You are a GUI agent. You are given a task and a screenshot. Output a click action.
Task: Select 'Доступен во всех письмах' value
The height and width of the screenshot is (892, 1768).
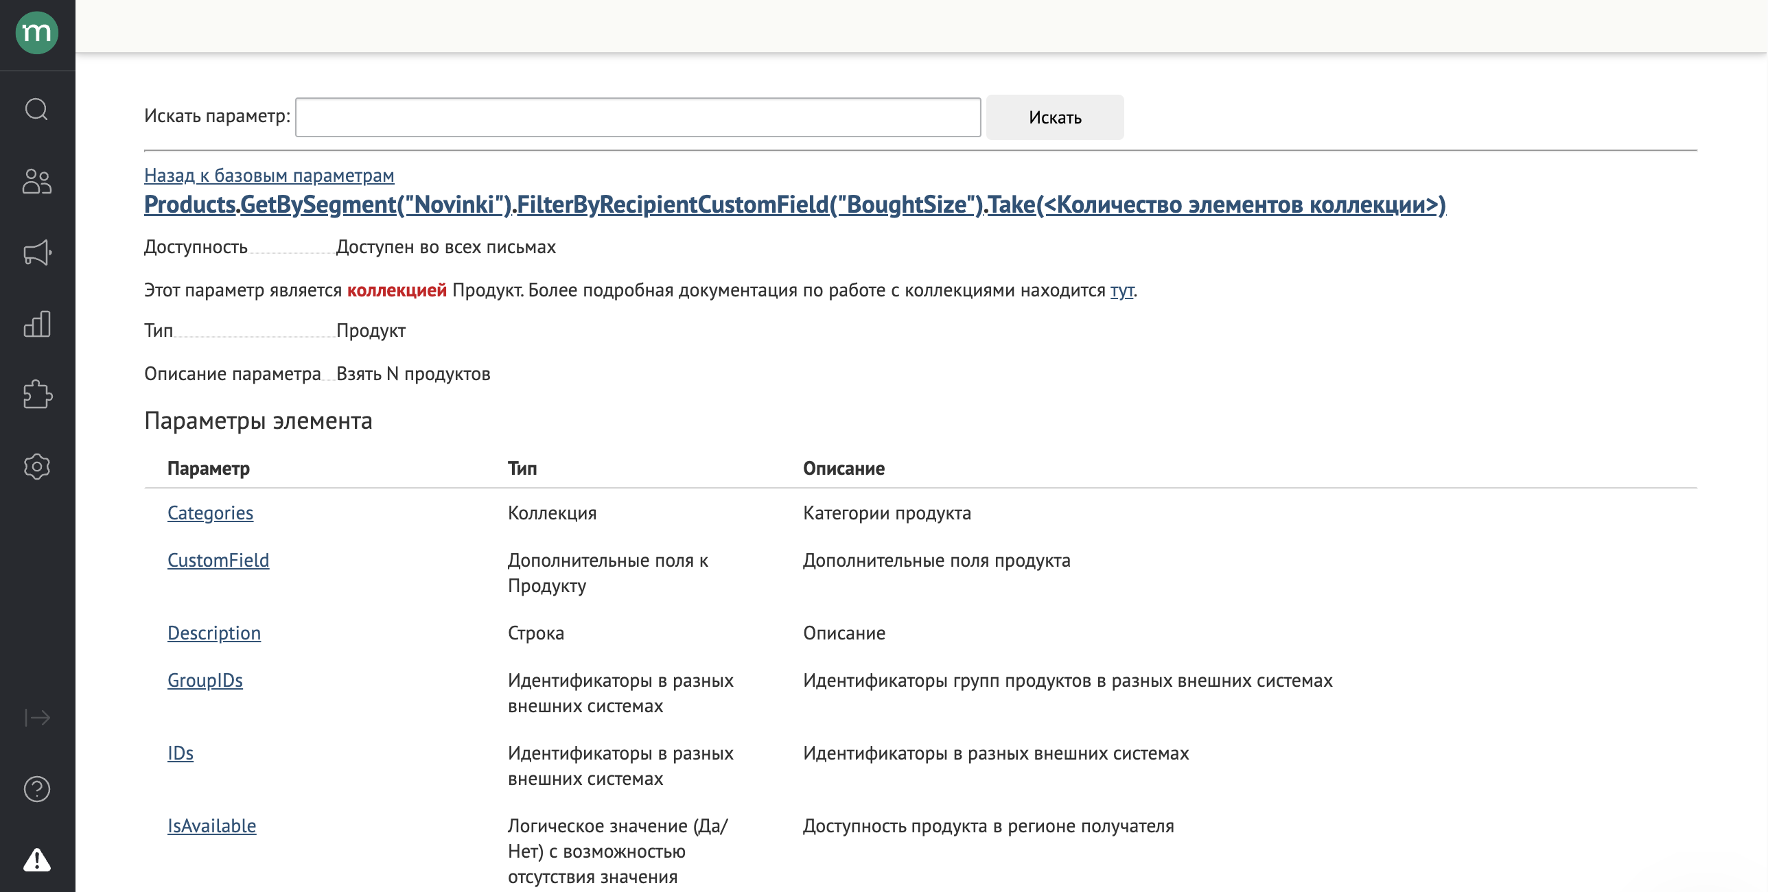point(446,247)
